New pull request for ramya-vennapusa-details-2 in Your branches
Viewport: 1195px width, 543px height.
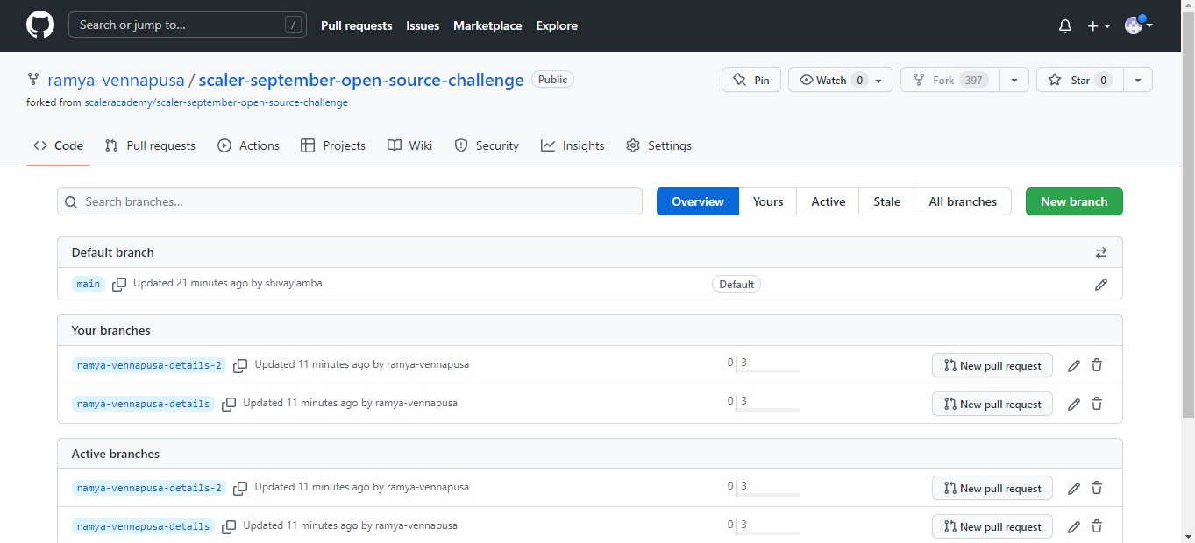tap(992, 365)
